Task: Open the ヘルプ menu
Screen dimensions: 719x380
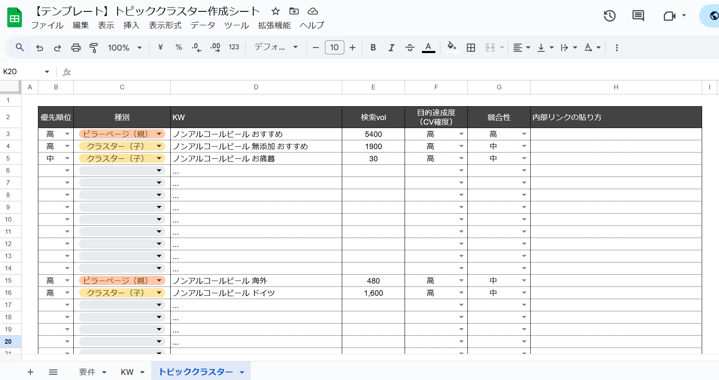Action: tap(312, 25)
